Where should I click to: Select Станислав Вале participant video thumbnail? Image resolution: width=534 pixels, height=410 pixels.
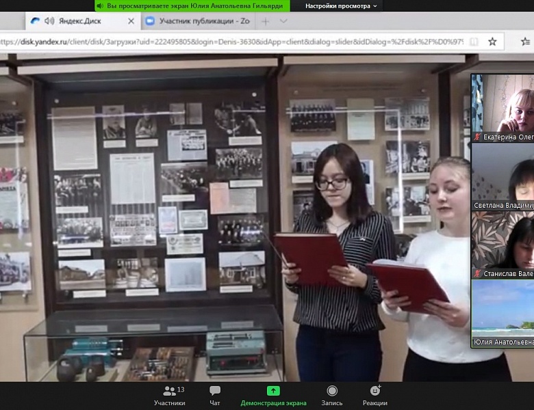503,245
